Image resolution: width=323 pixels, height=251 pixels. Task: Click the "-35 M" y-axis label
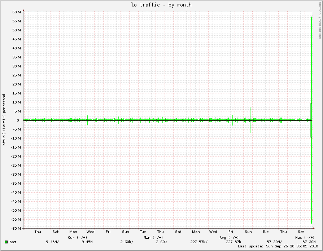pos(16,184)
